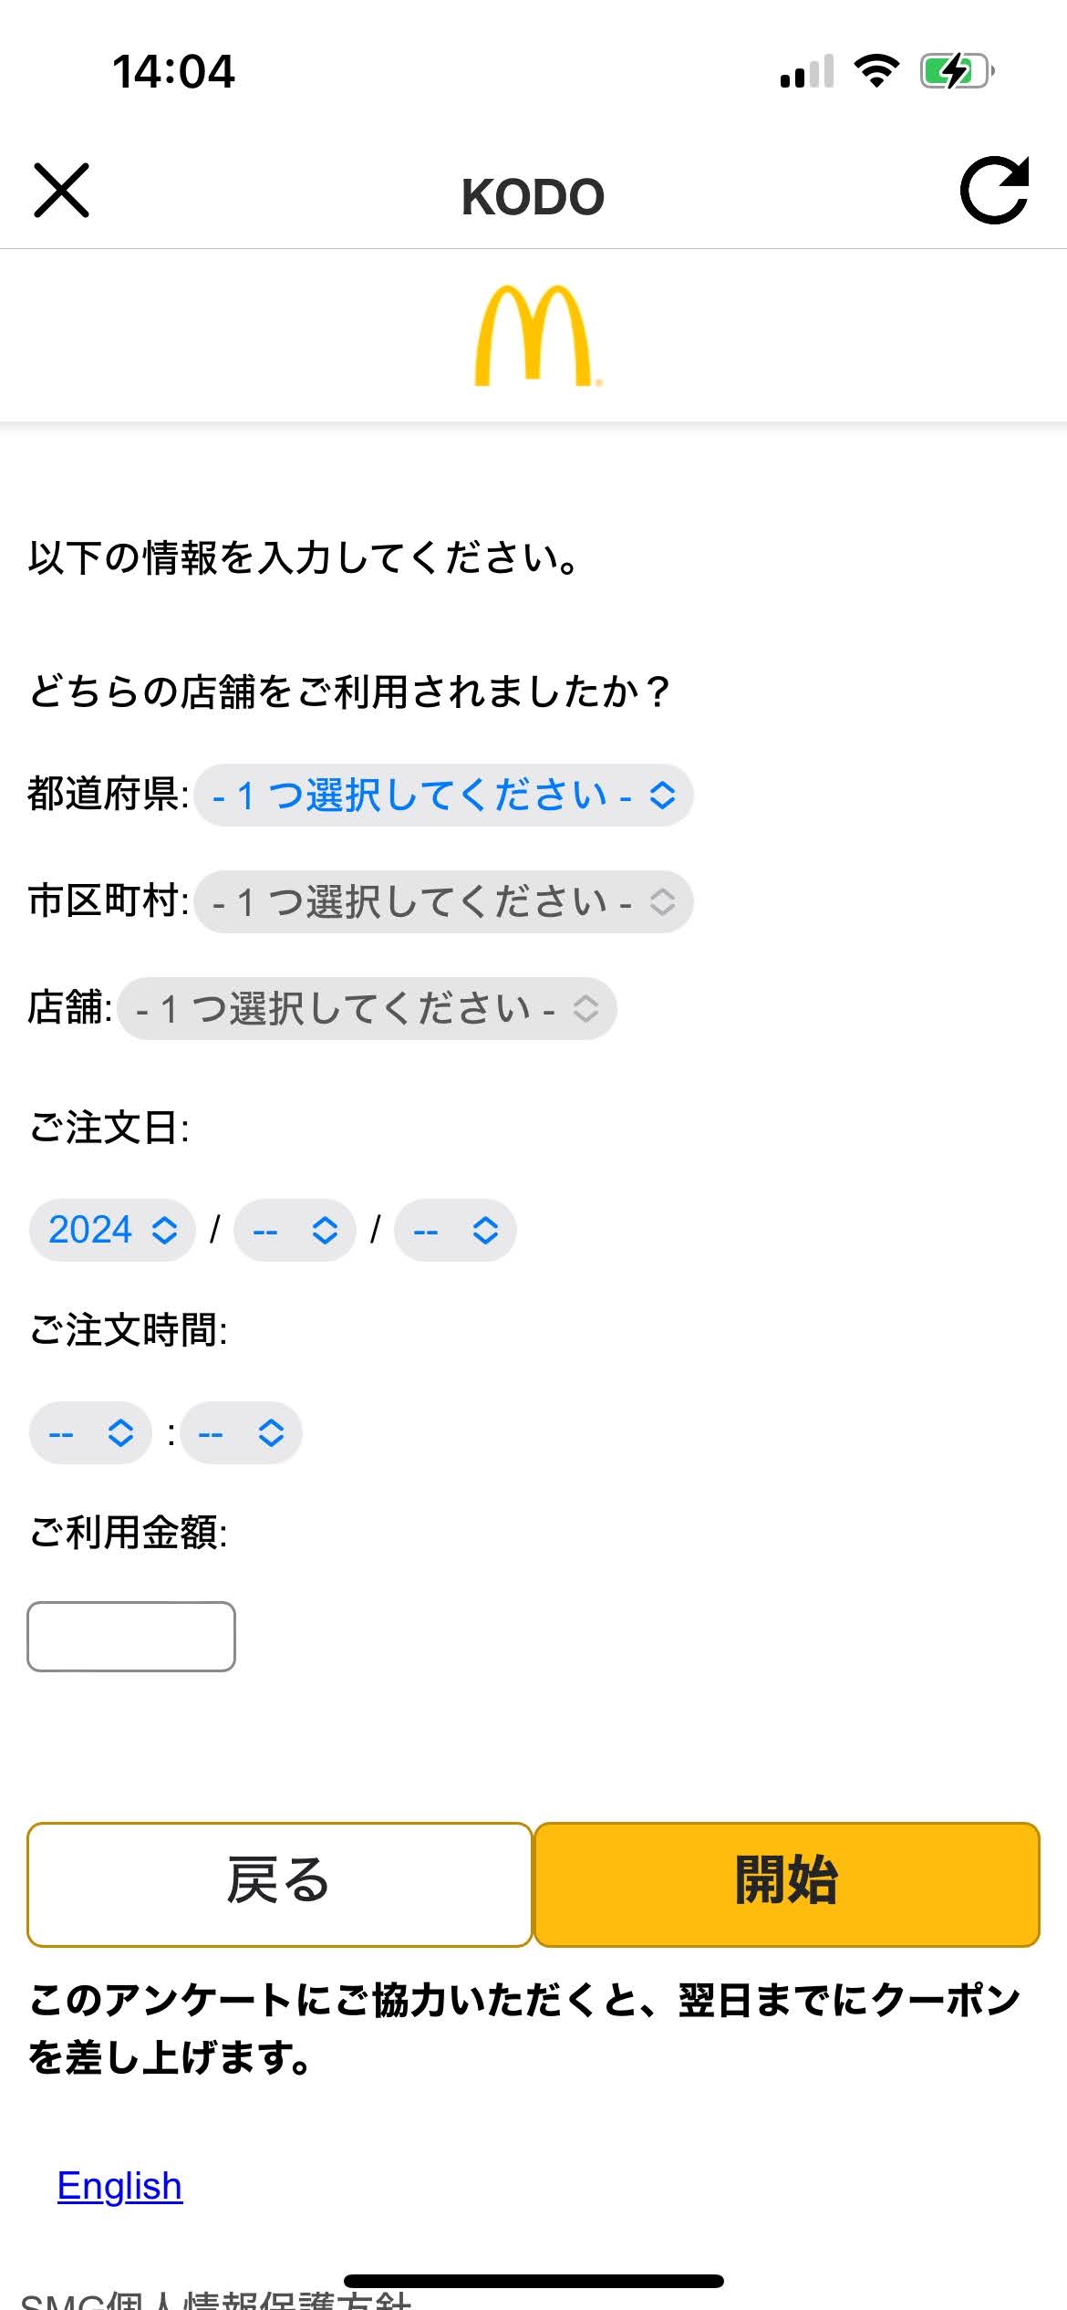Switch language via English link
Viewport: 1067px width, 2310px height.
[119, 2186]
